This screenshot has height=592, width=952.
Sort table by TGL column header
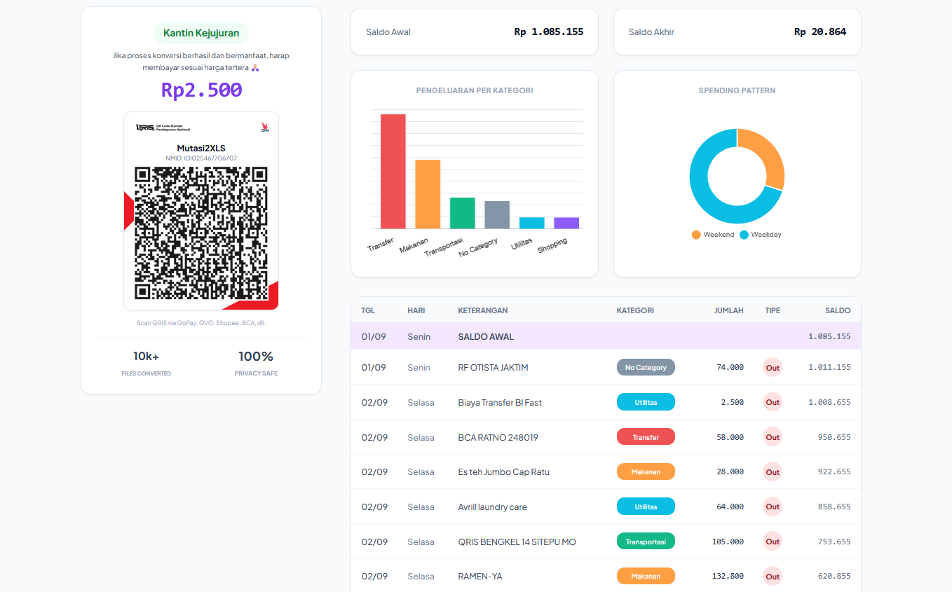(x=368, y=310)
